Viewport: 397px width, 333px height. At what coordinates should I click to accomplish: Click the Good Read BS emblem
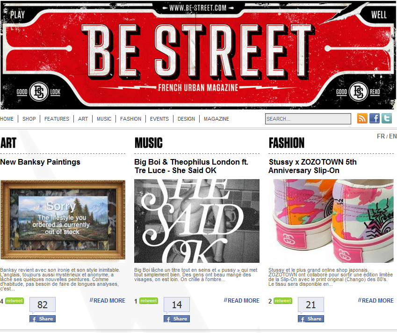tap(358, 92)
